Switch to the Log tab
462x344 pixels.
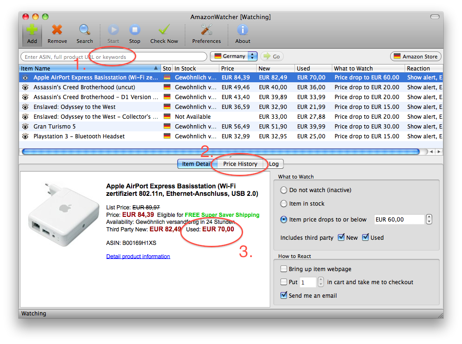click(x=274, y=164)
